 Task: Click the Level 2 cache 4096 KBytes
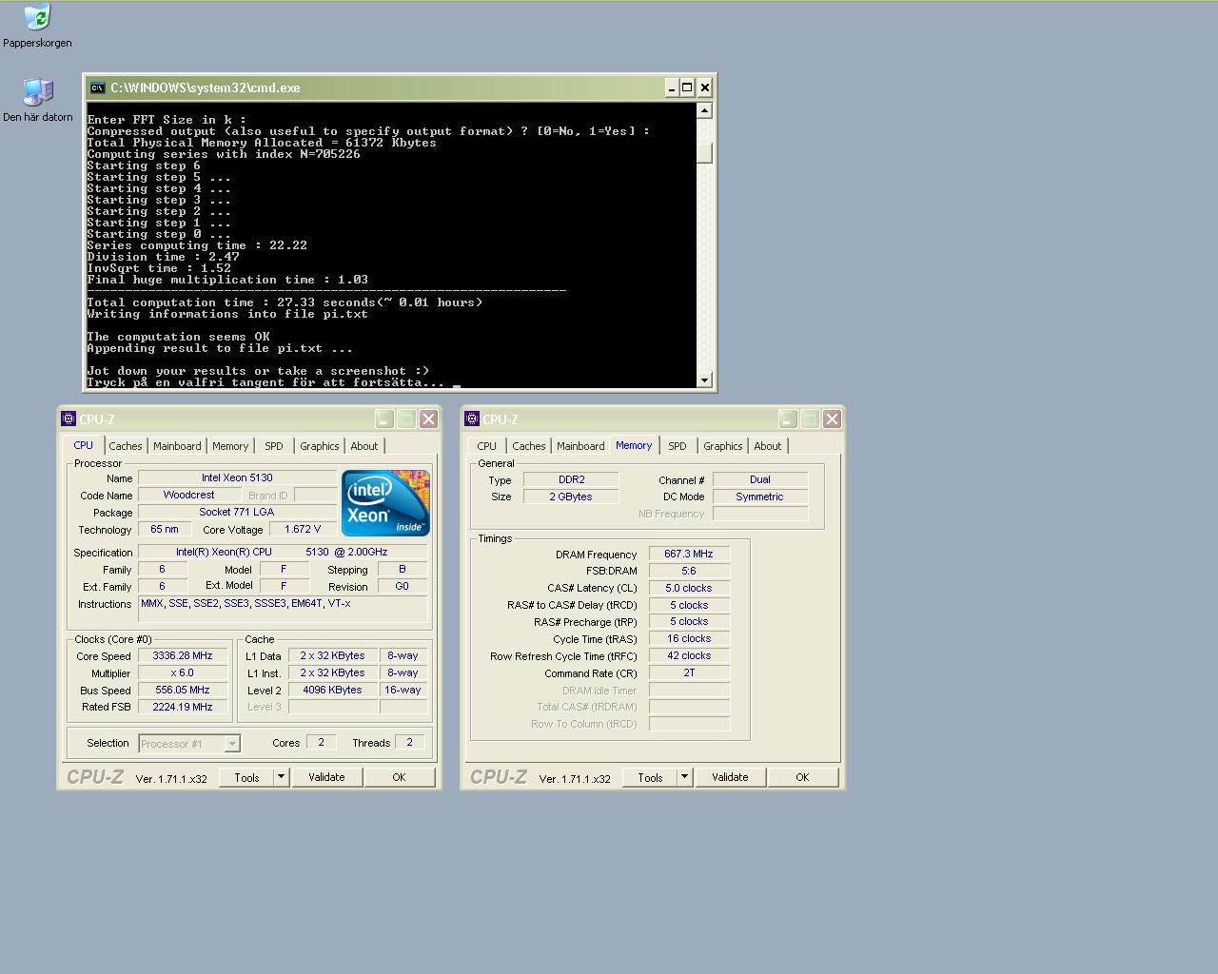[332, 690]
